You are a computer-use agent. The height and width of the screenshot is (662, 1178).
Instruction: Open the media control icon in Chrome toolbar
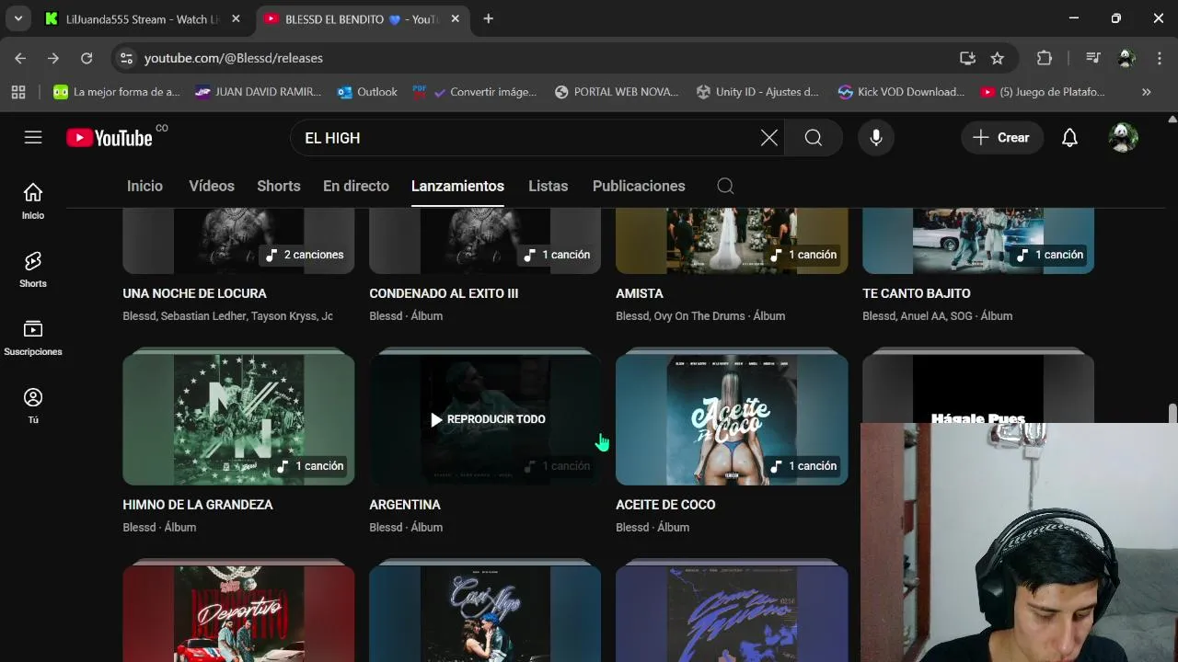pos(1092,58)
